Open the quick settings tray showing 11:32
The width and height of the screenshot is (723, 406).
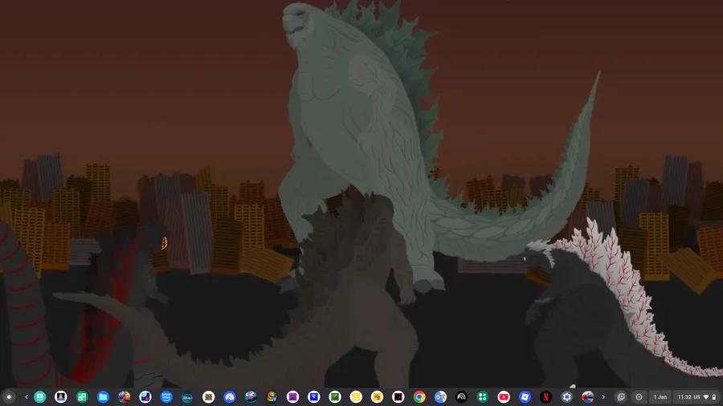click(696, 397)
